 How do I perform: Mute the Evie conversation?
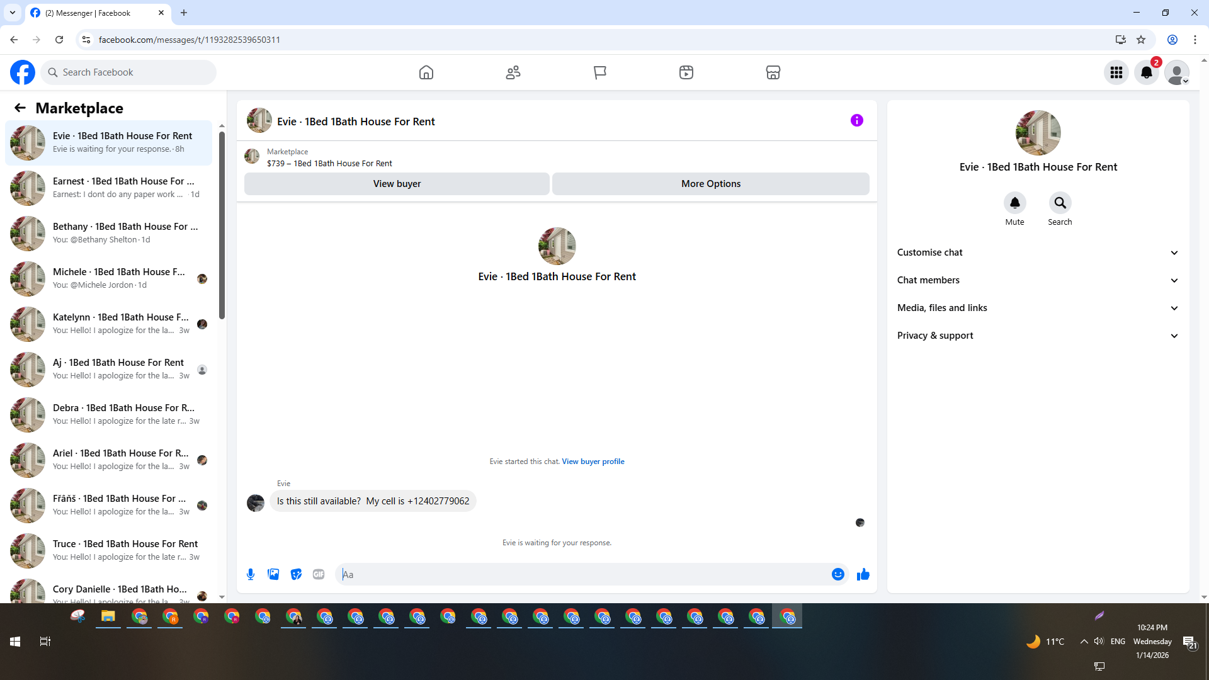point(1014,203)
